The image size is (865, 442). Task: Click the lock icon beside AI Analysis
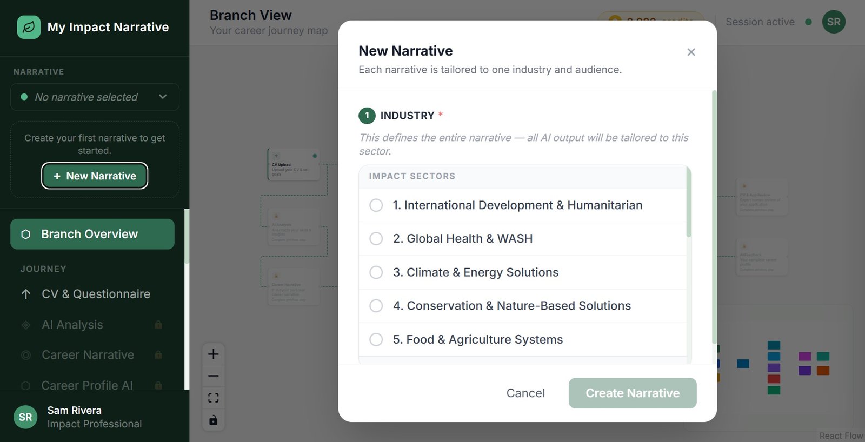click(158, 325)
